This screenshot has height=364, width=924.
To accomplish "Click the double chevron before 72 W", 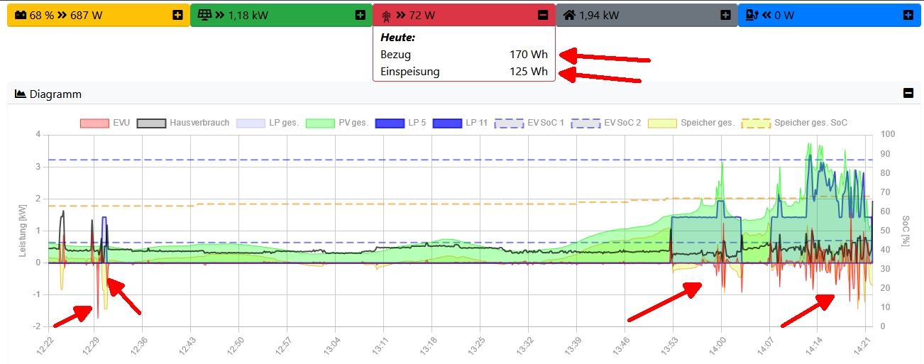I will click(401, 15).
